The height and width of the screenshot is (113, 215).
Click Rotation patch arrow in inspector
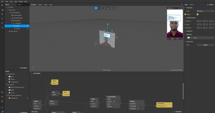pyautogui.click(x=185, y=28)
